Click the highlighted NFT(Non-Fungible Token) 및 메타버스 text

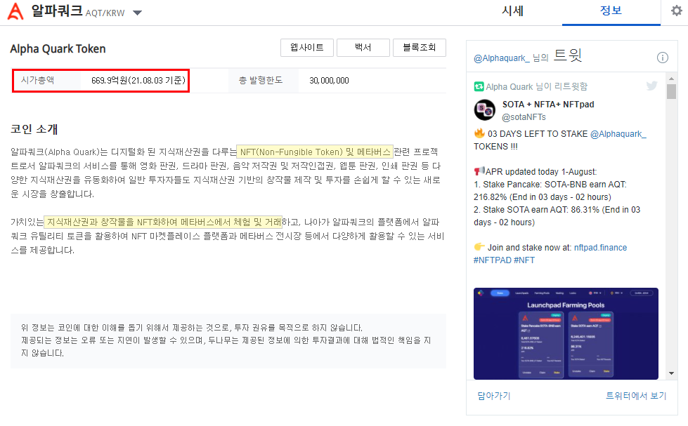pyautogui.click(x=315, y=152)
